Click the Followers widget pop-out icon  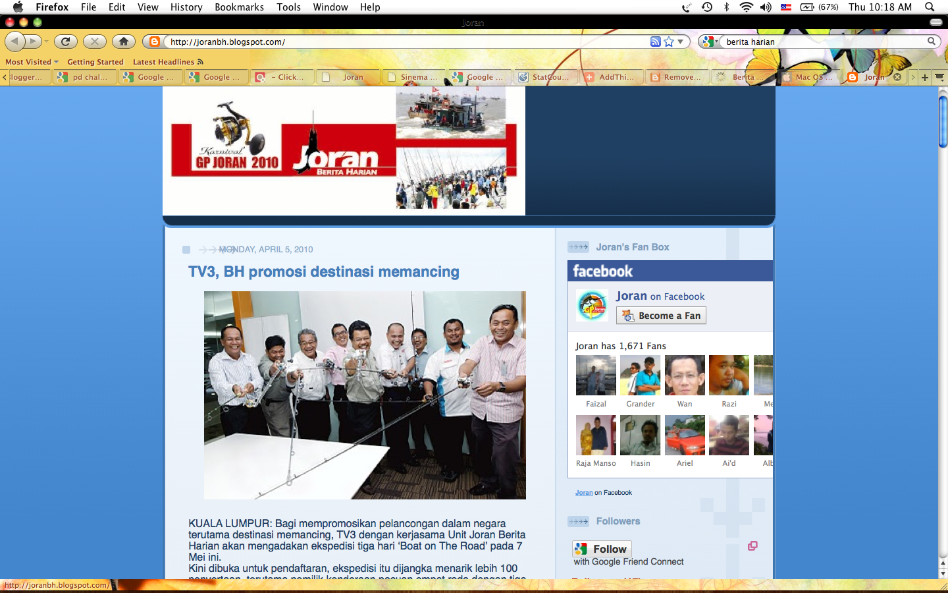pos(752,546)
